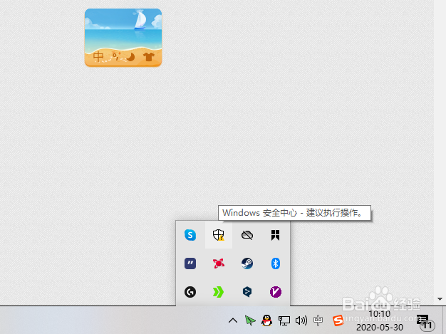Open the network status icon
Screen dimensions: 446x334
point(284,320)
